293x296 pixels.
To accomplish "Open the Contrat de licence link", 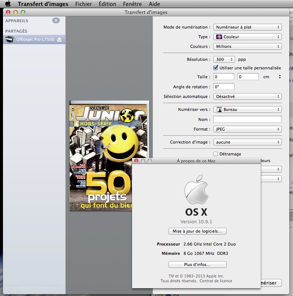I will coord(216,281).
